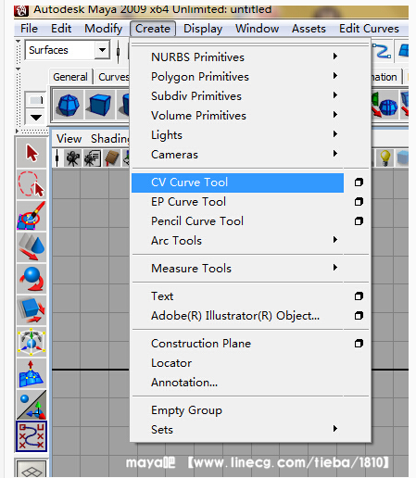Open Adobe Illustrator Object option box
Viewport: 416px width, 478px height.
359,316
